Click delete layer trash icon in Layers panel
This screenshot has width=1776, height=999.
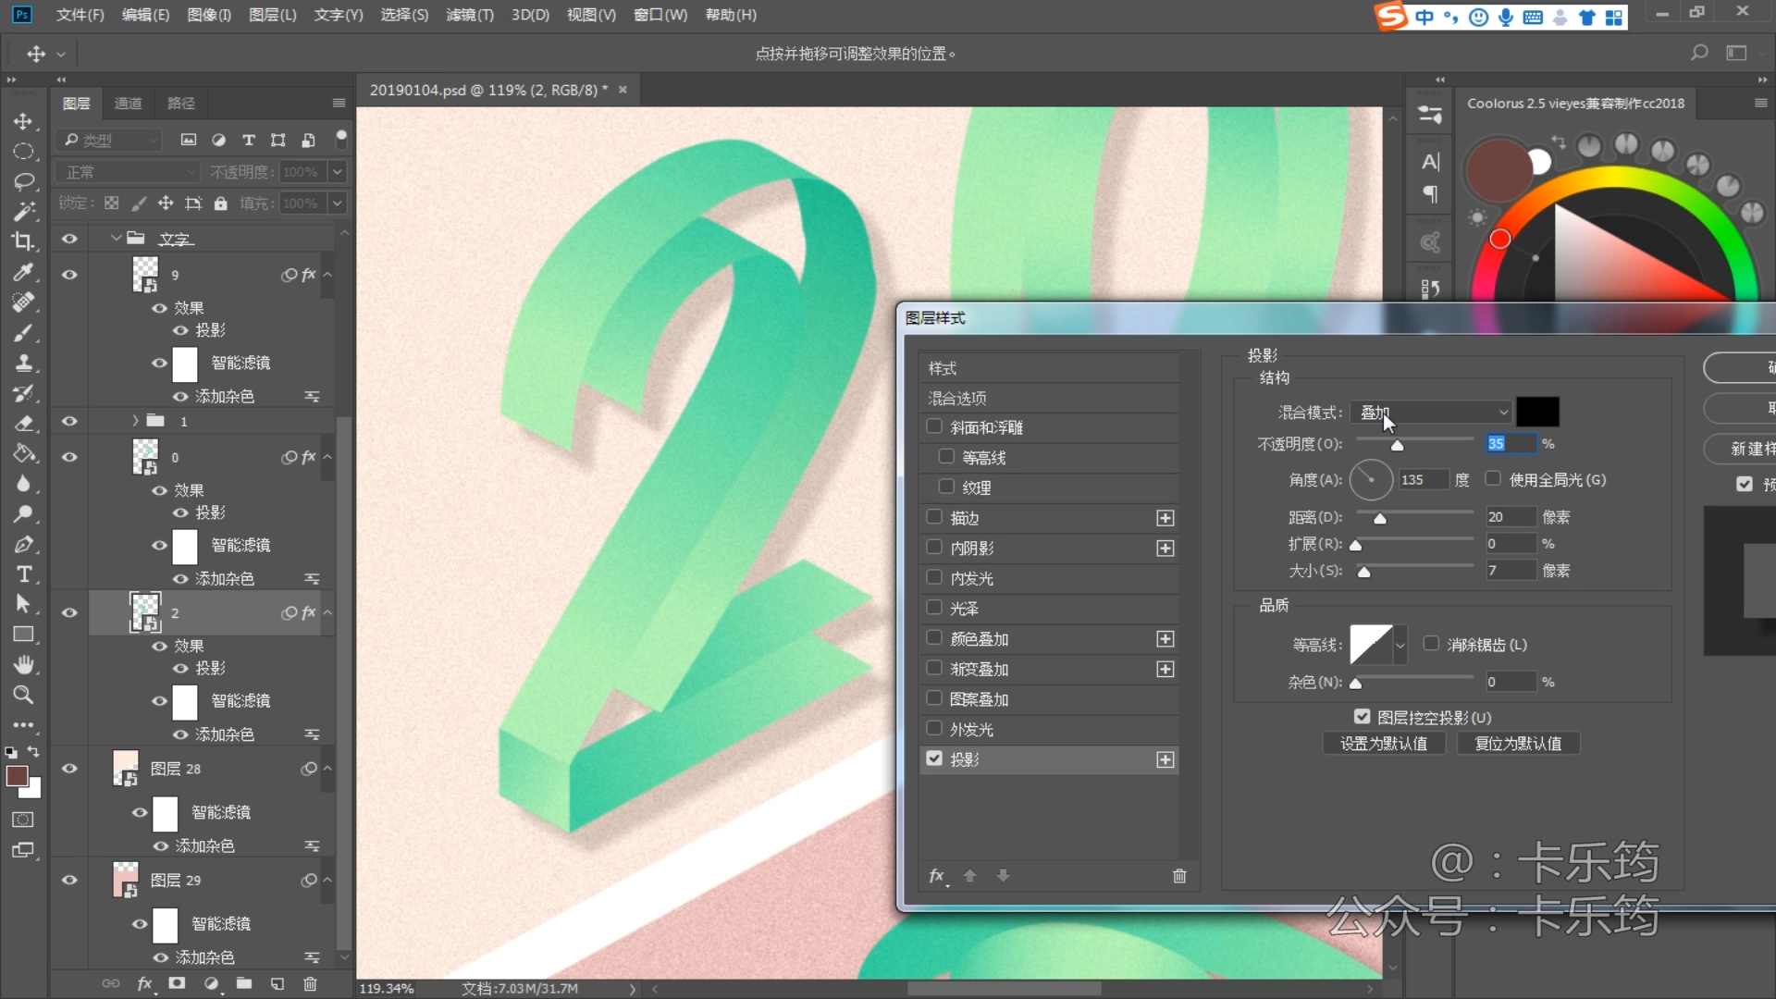pos(310,983)
